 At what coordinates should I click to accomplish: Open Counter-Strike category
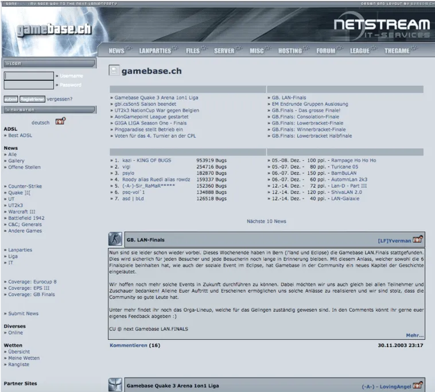25,186
